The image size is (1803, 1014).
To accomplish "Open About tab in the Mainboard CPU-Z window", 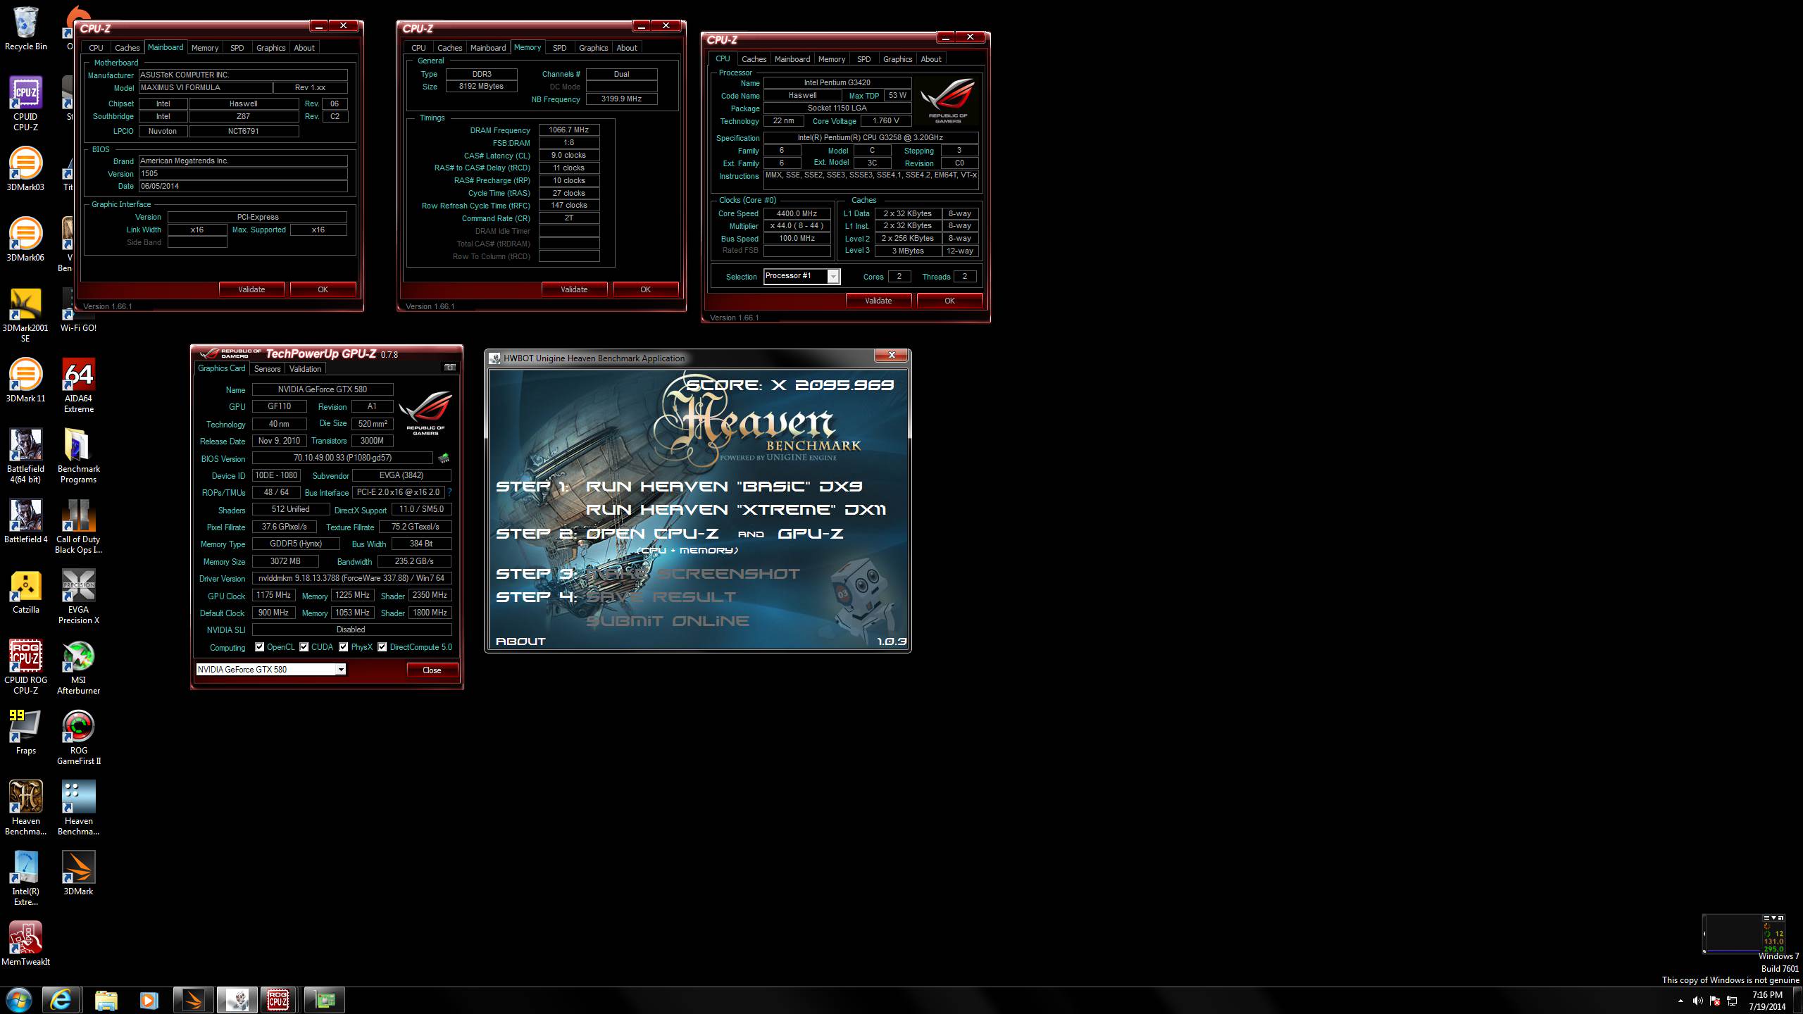I will (x=304, y=48).
